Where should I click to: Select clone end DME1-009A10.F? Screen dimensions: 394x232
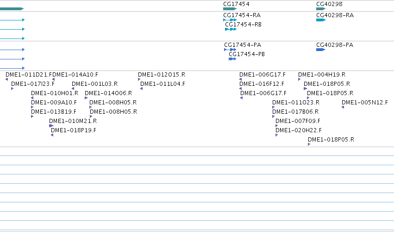[54, 103]
